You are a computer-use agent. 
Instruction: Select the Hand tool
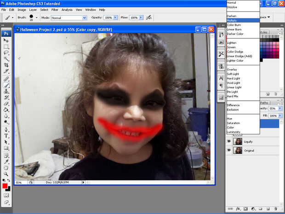[6, 168]
